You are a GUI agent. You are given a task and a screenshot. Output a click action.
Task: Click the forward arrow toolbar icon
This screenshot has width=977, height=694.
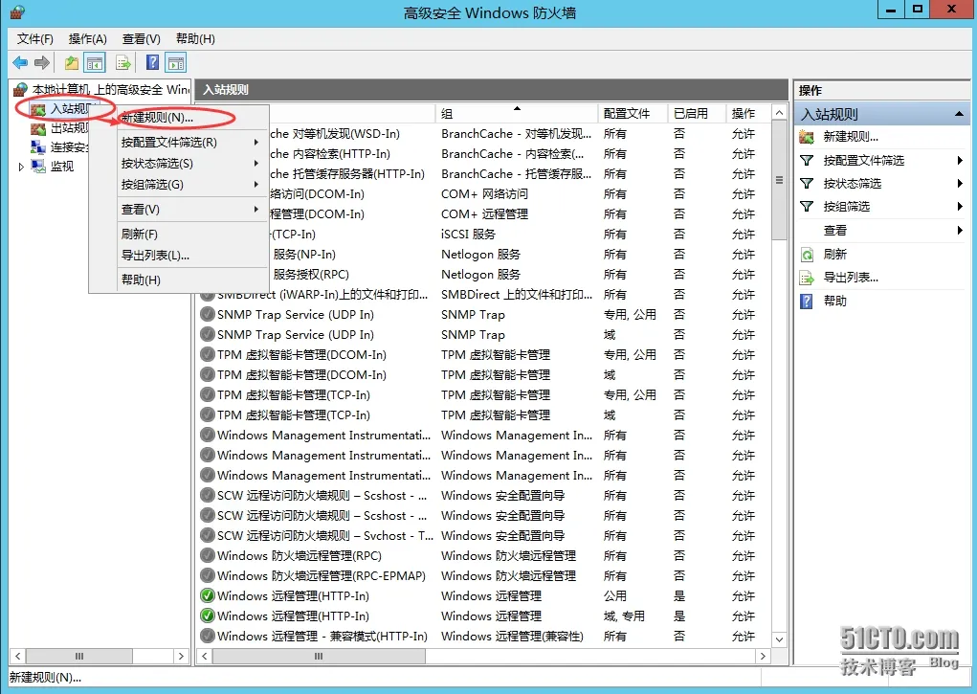(42, 63)
